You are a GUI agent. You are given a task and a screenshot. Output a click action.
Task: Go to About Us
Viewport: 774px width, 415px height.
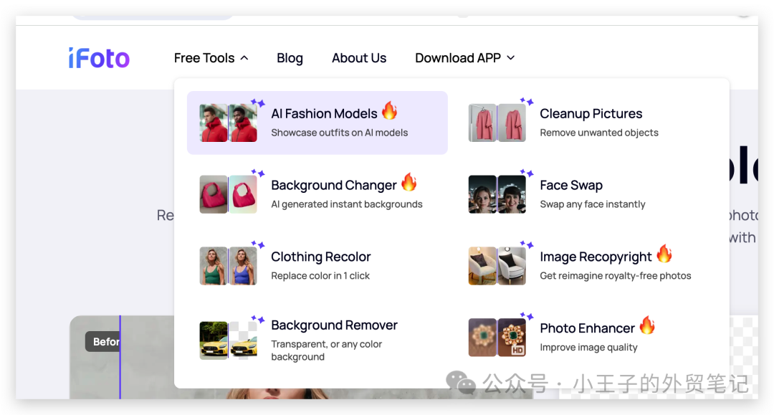point(359,58)
